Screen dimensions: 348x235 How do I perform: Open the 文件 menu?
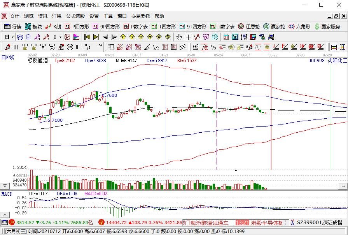[x=15, y=16]
